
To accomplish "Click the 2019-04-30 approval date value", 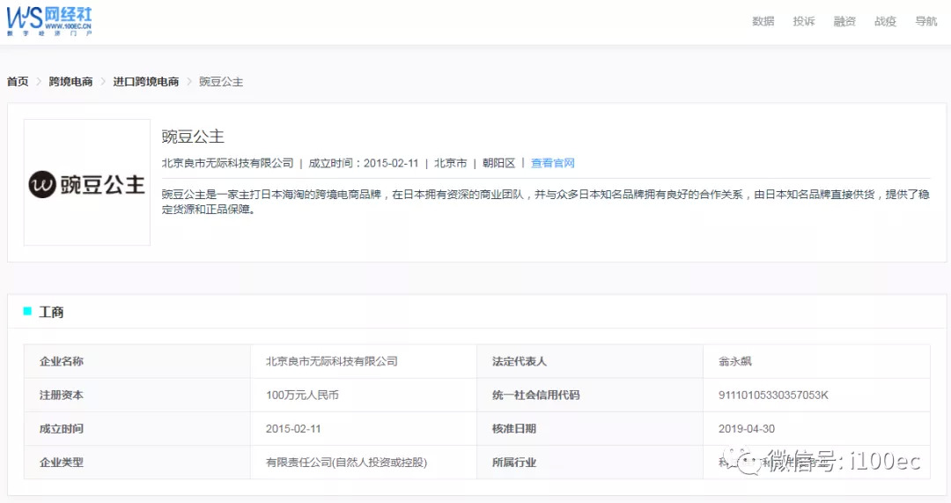I will coord(747,428).
